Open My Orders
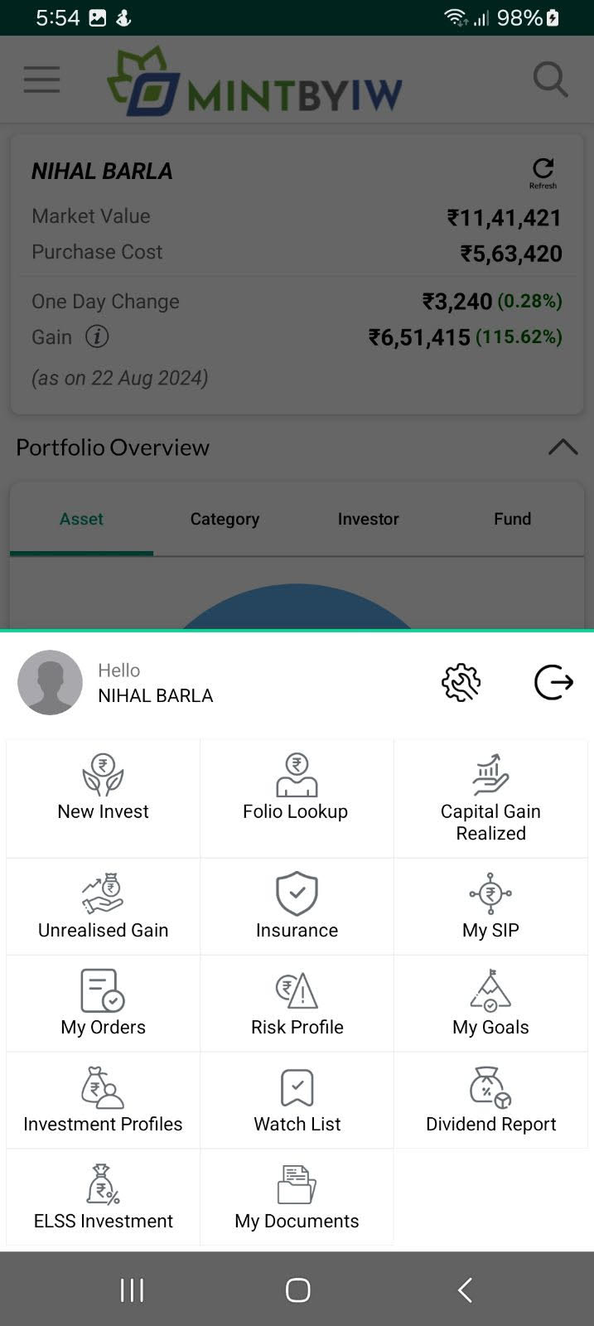The height and width of the screenshot is (1326, 594). click(x=103, y=1004)
